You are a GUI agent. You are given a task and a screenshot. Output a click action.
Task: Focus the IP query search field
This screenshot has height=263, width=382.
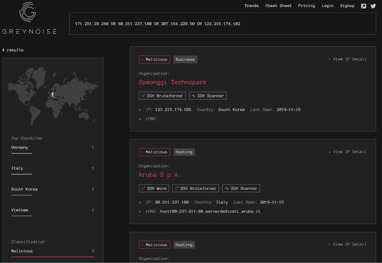[x=222, y=24]
